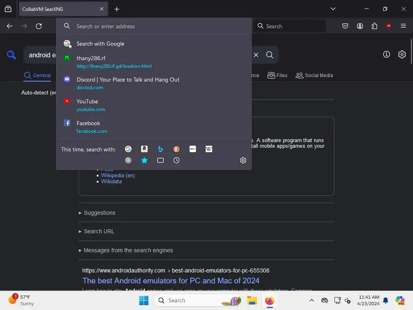The image size is (413, 310).
Task: Open the YouTube suggestion entry
Action: [154, 105]
